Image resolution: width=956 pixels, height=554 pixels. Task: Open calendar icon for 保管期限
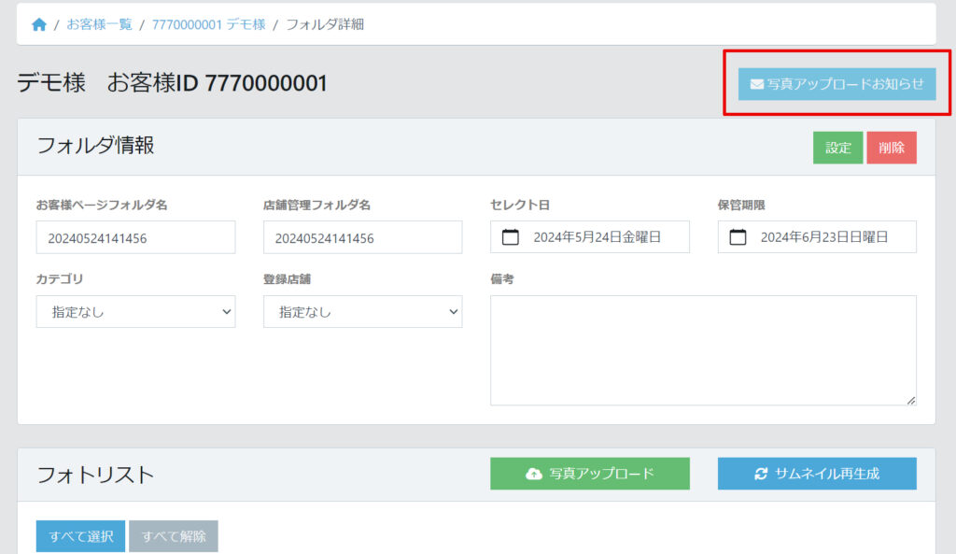738,237
